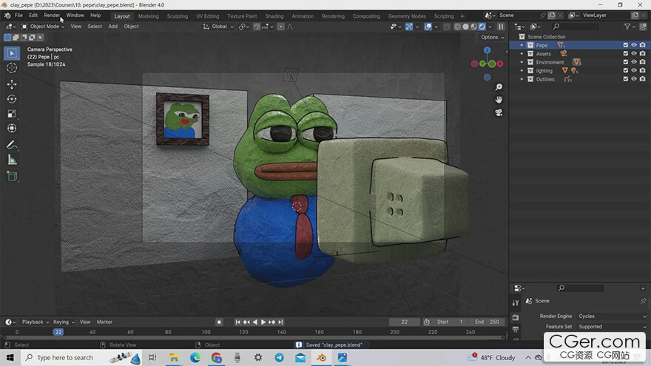Switch to wireframe viewport shading

click(457, 27)
